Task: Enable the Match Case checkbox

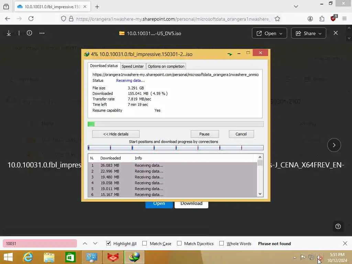Action: [145, 243]
